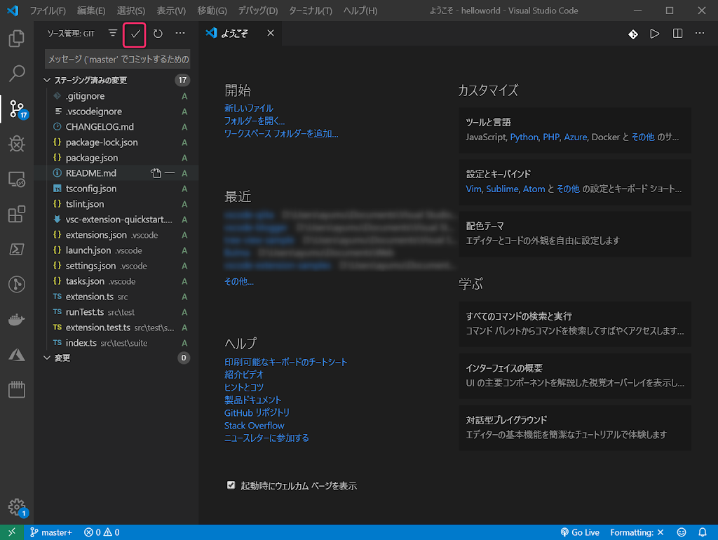Split the editor with the split icon

pos(677,34)
